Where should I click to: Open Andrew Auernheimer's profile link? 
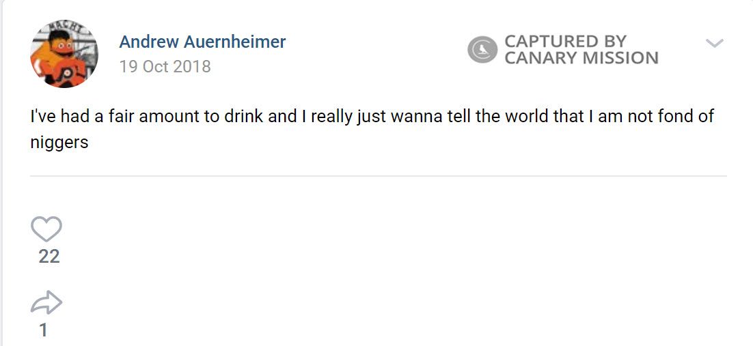click(202, 42)
